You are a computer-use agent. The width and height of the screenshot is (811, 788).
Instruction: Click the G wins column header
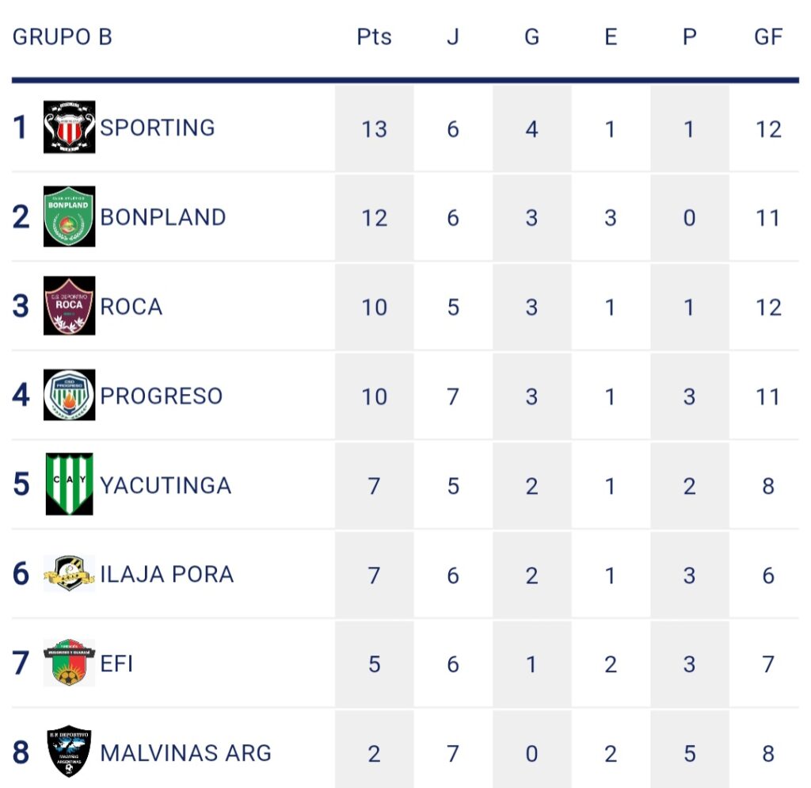point(531,37)
